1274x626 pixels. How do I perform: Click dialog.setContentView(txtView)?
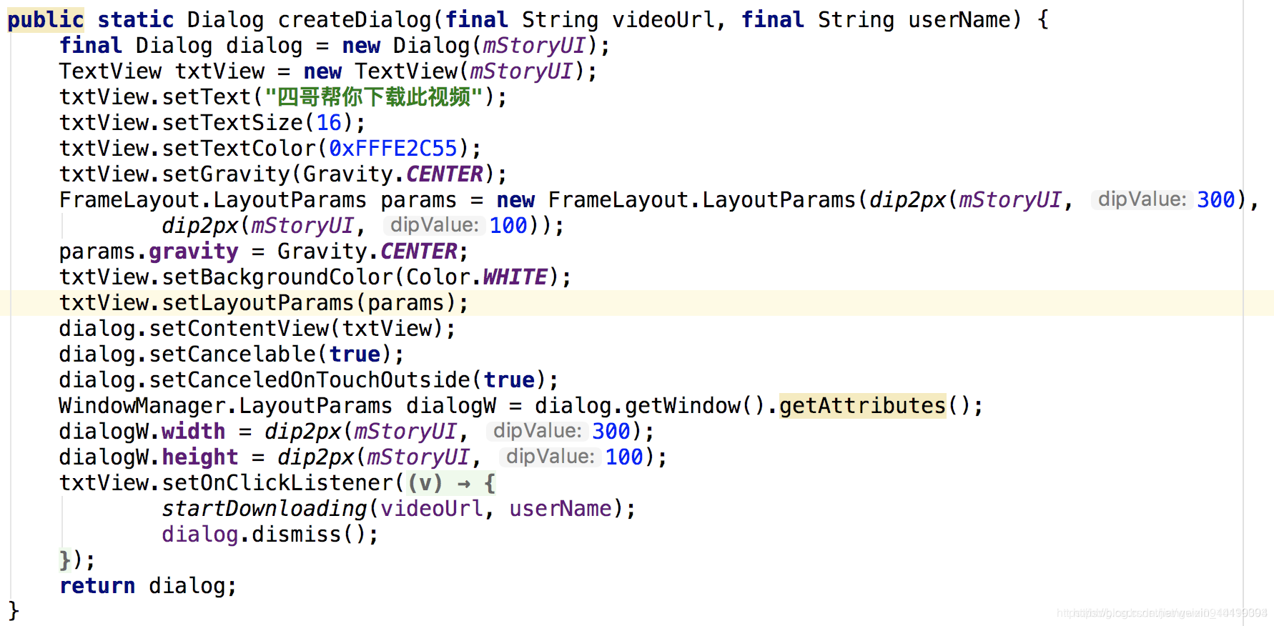tap(257, 329)
